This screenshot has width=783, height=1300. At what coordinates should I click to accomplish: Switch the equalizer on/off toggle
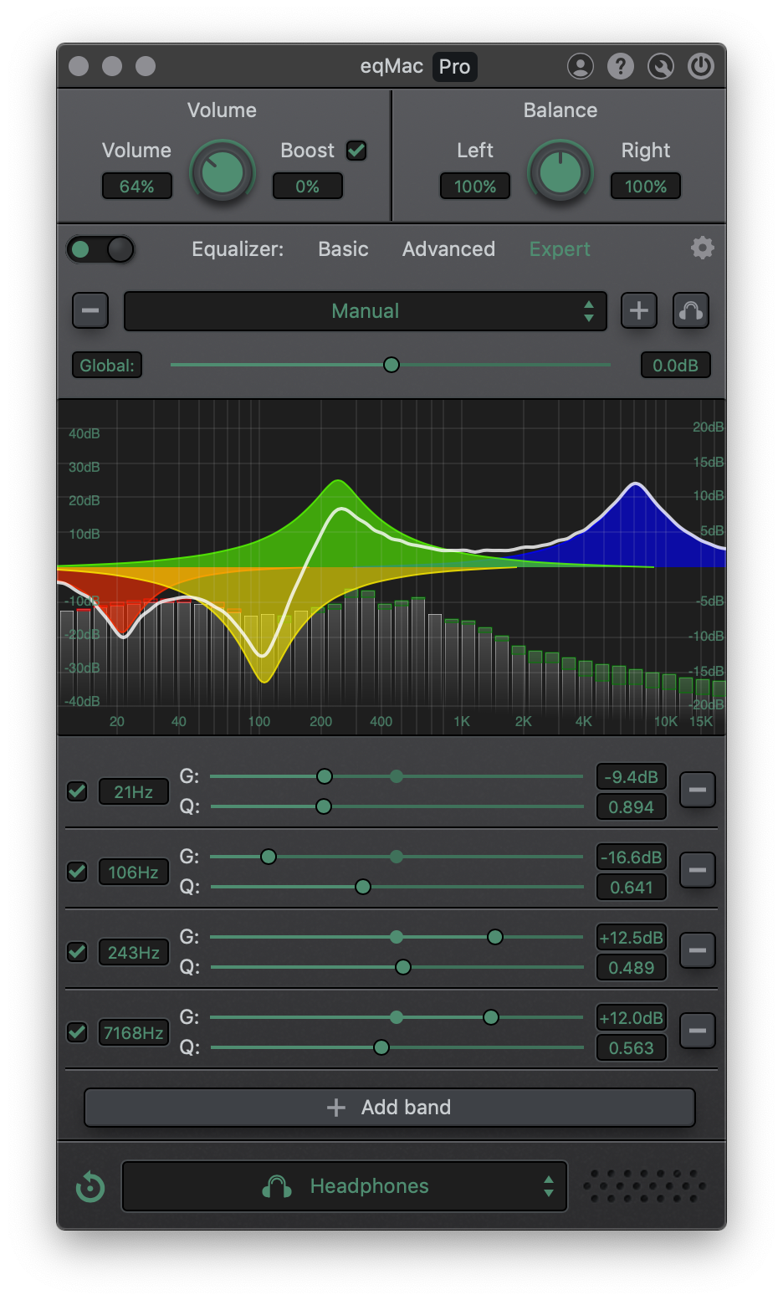click(101, 249)
